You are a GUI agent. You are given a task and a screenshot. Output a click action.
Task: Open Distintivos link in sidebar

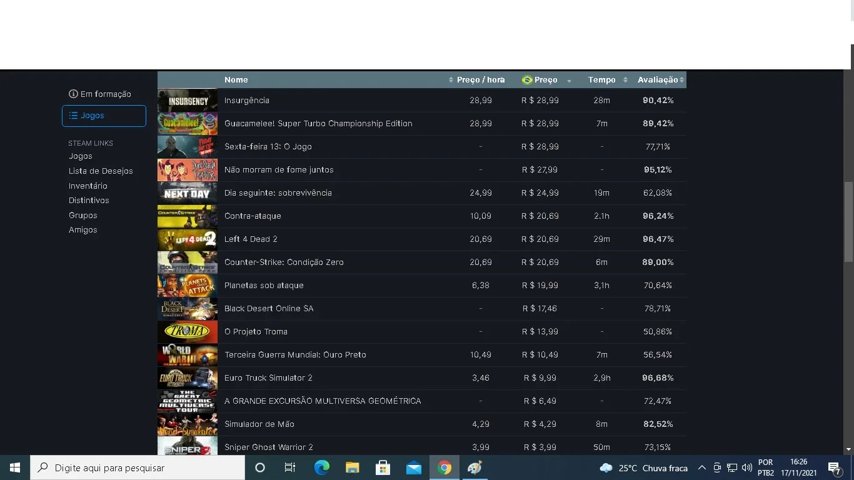coord(89,200)
